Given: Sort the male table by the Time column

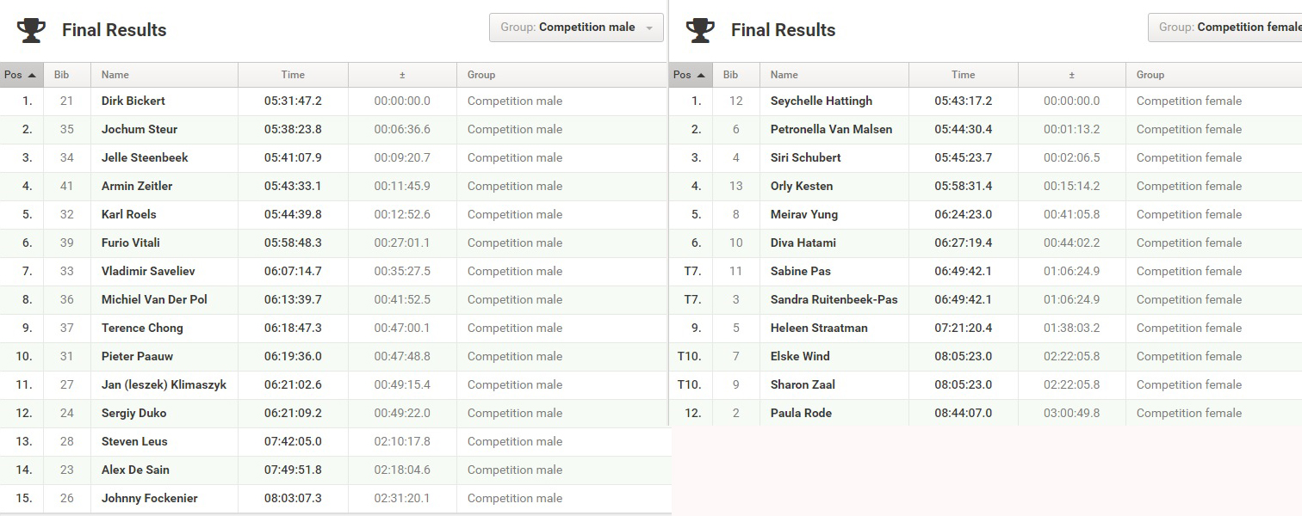Looking at the screenshot, I should 293,75.
